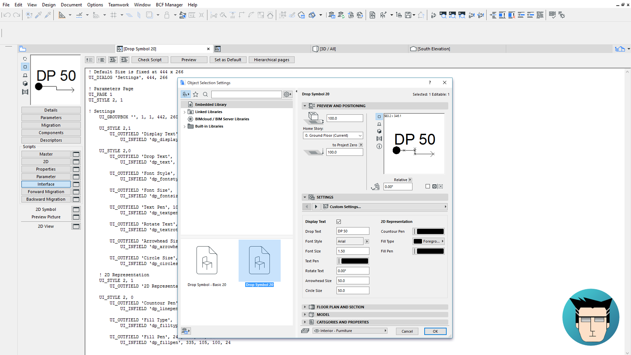Expand Linked Libraries tree node
The height and width of the screenshot is (355, 631).
tap(184, 112)
